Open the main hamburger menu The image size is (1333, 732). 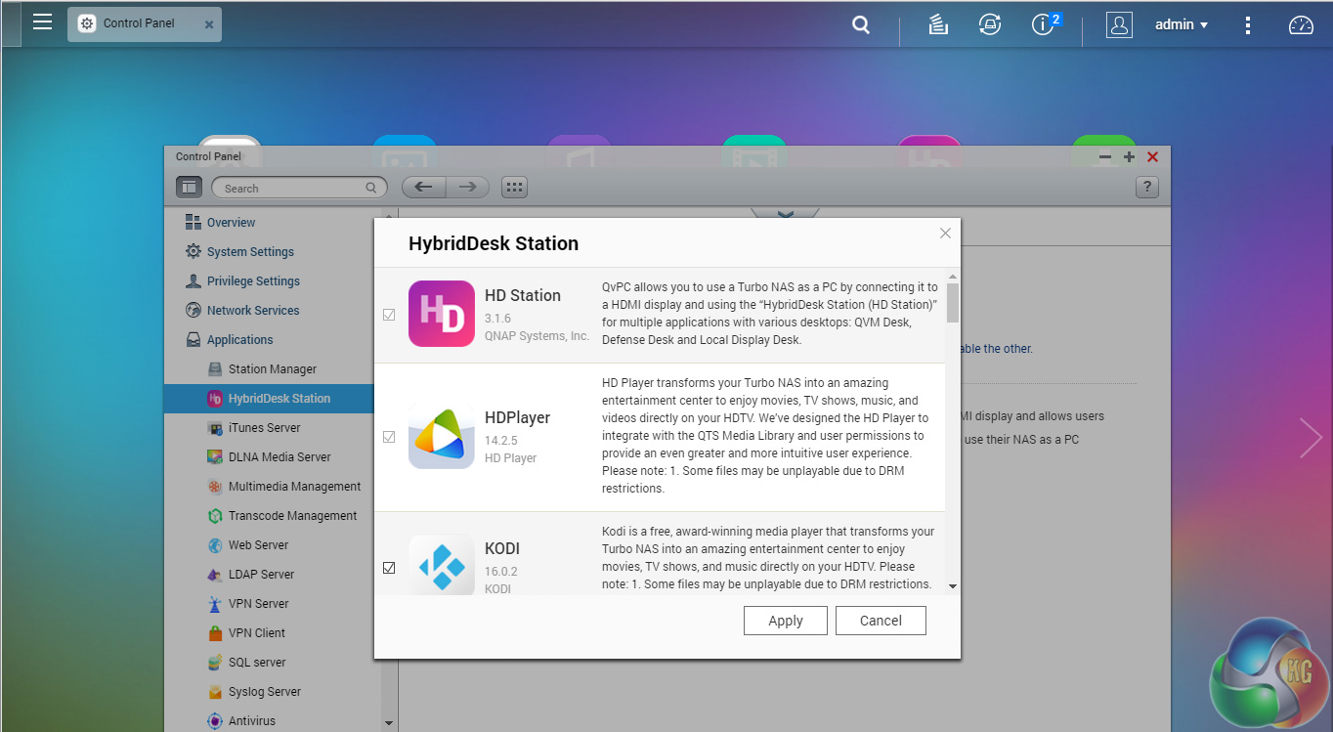[x=42, y=22]
